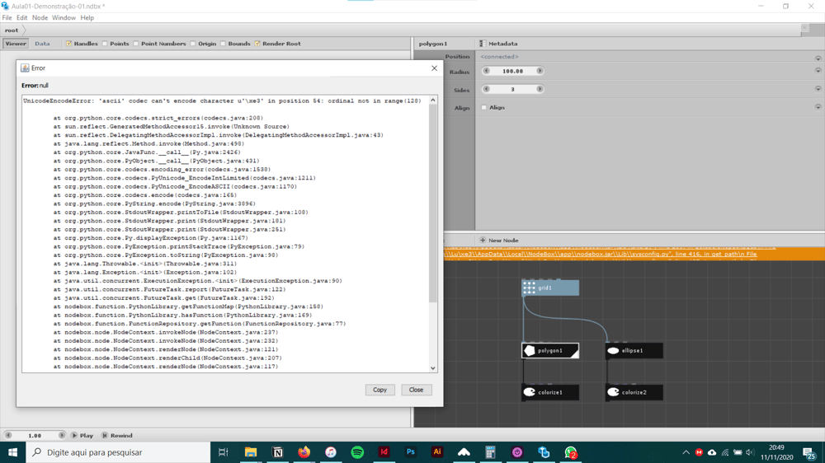The image size is (825, 463).
Task: Toggle the Origin checkbox
Action: pos(192,44)
